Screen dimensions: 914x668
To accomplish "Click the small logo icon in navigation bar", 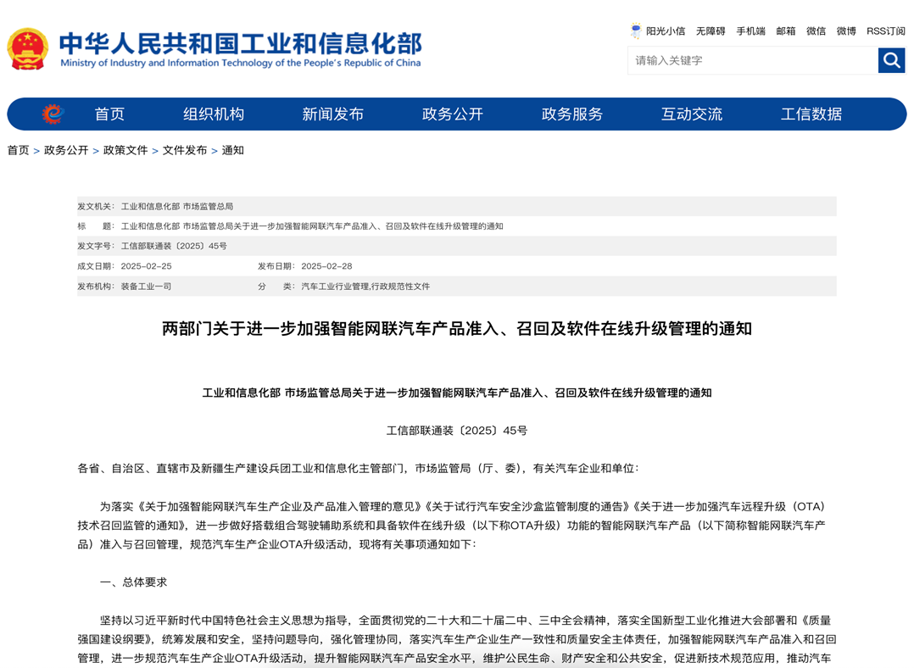I will click(x=52, y=114).
